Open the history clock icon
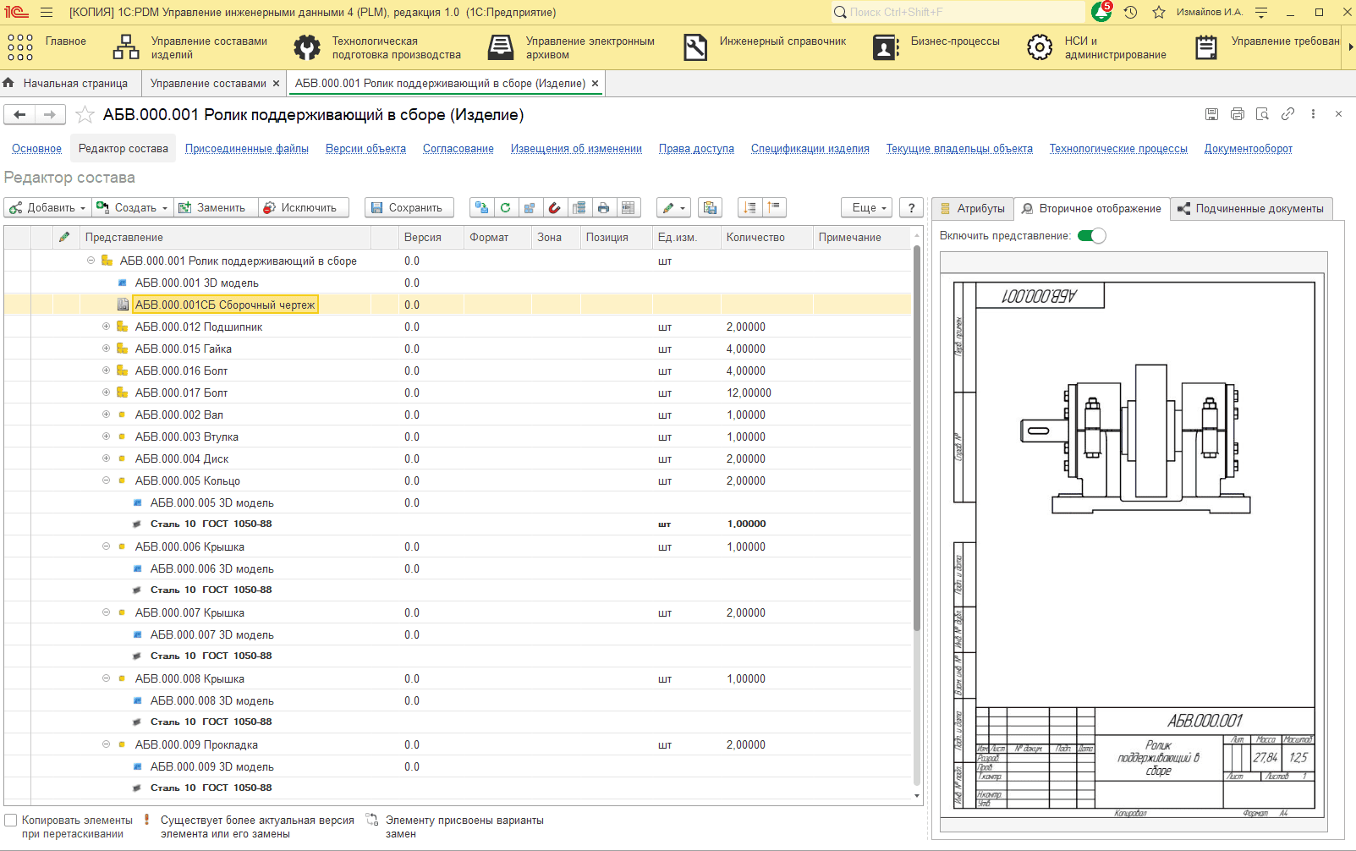The image size is (1356, 851). pos(1130,12)
